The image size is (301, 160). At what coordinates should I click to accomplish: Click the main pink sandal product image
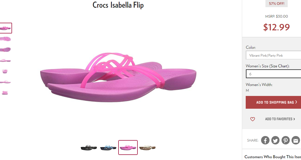point(118,78)
